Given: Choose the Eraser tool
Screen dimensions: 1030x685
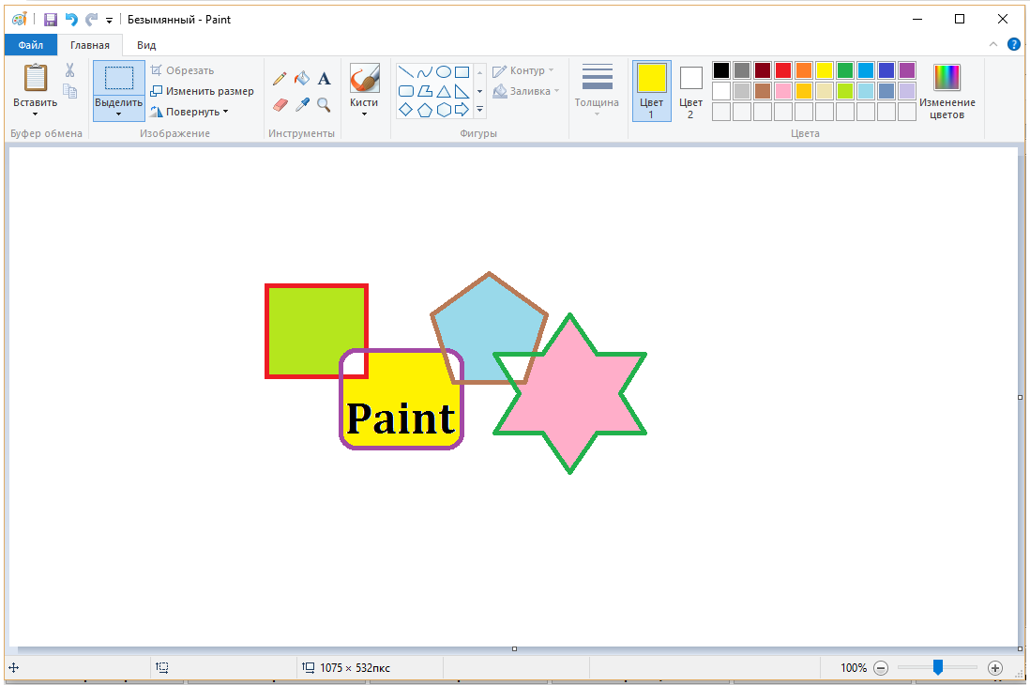Looking at the screenshot, I should pyautogui.click(x=280, y=104).
